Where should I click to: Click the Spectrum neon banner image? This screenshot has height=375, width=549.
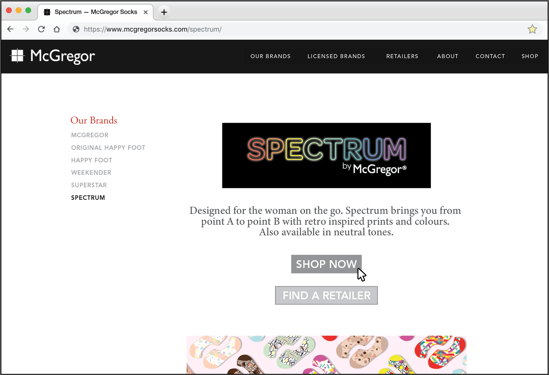[x=326, y=155]
